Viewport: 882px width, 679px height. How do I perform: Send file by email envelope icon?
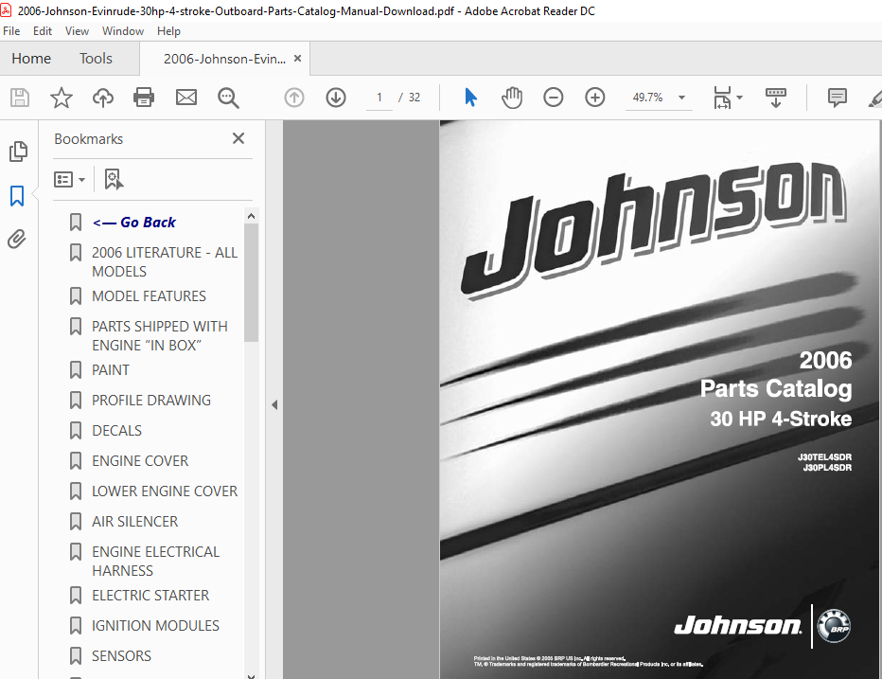[x=186, y=98]
